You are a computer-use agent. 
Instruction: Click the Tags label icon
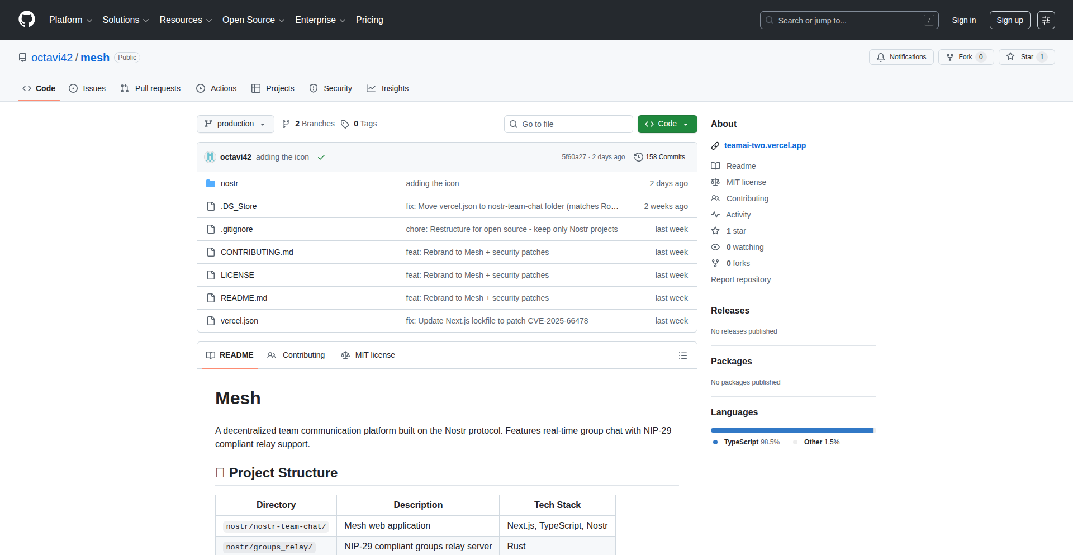pos(345,124)
